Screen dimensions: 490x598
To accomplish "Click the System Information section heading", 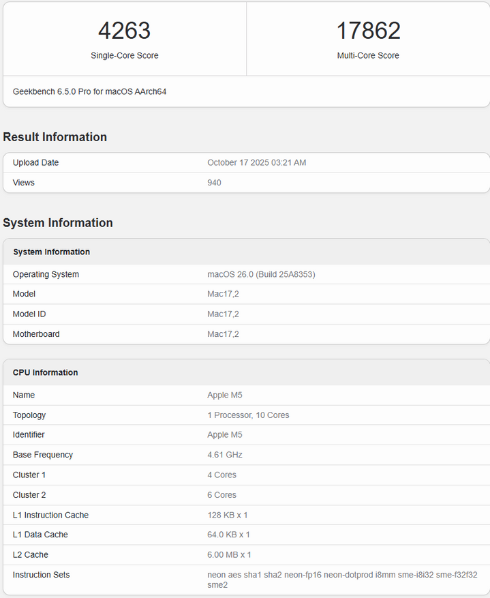I will pos(58,223).
